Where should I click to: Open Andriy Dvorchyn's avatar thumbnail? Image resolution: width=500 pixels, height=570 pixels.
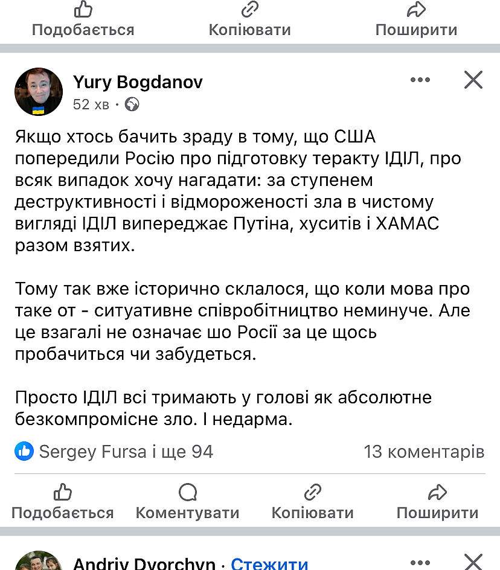point(39,563)
